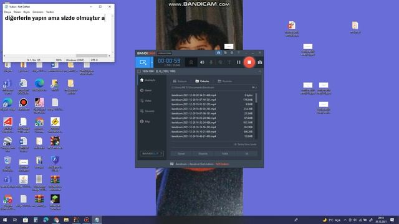Viewport: 399px width, 224px height.
Task: Click the Oynat play button
Action: tap(181, 154)
